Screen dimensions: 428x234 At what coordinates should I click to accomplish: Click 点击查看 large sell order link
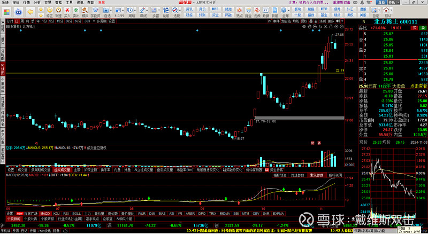418,86
